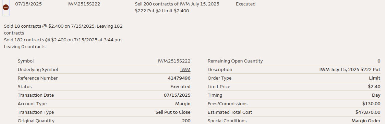Viewport: 385px width, 124px height.
Task: Click the Description value IWM July 15, 2025 $222 Put
Action: pyautogui.click(x=350, y=69)
